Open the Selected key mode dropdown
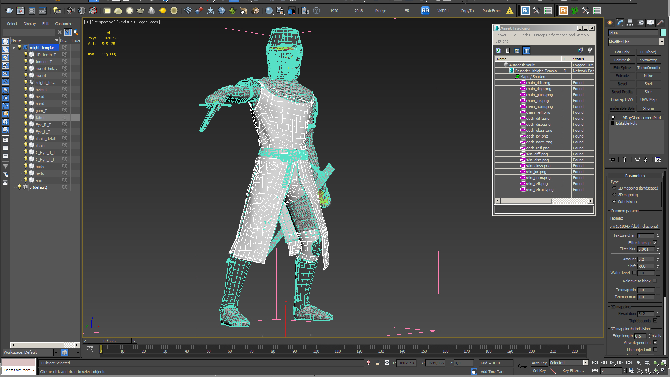The height and width of the screenshot is (377, 670). pos(586,363)
